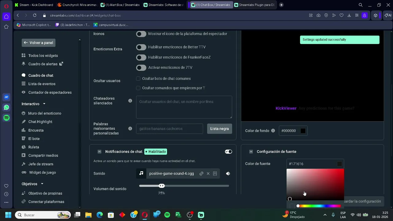Open Jefe de stream in sidebar
The height and width of the screenshot is (221, 393).
click(x=41, y=164)
